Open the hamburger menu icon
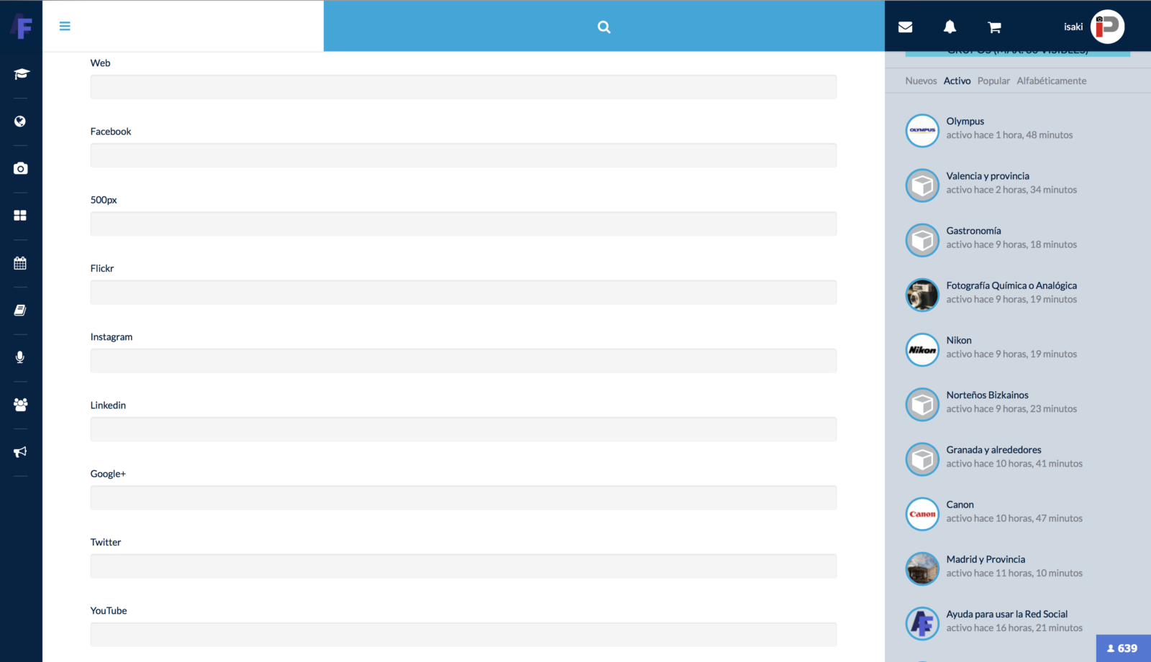The height and width of the screenshot is (662, 1151). (65, 27)
